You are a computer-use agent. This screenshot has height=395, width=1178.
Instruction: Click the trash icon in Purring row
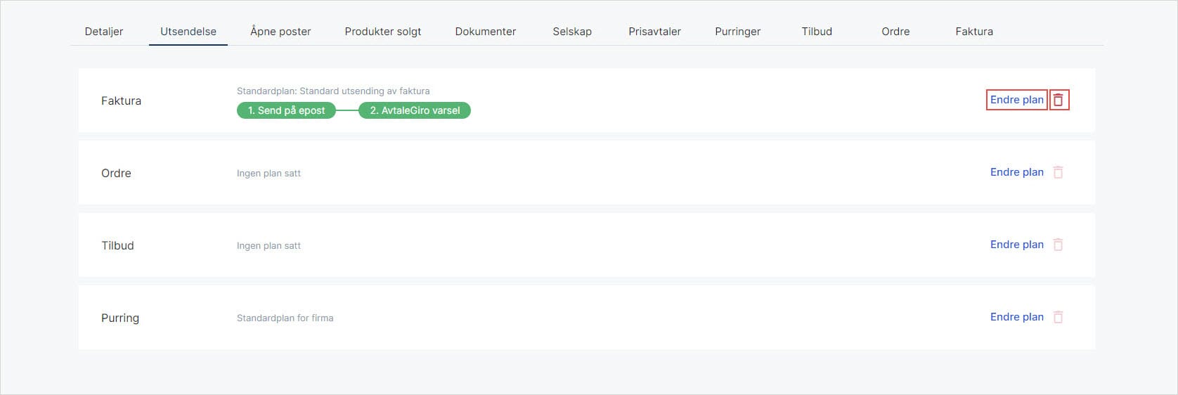pyautogui.click(x=1058, y=317)
